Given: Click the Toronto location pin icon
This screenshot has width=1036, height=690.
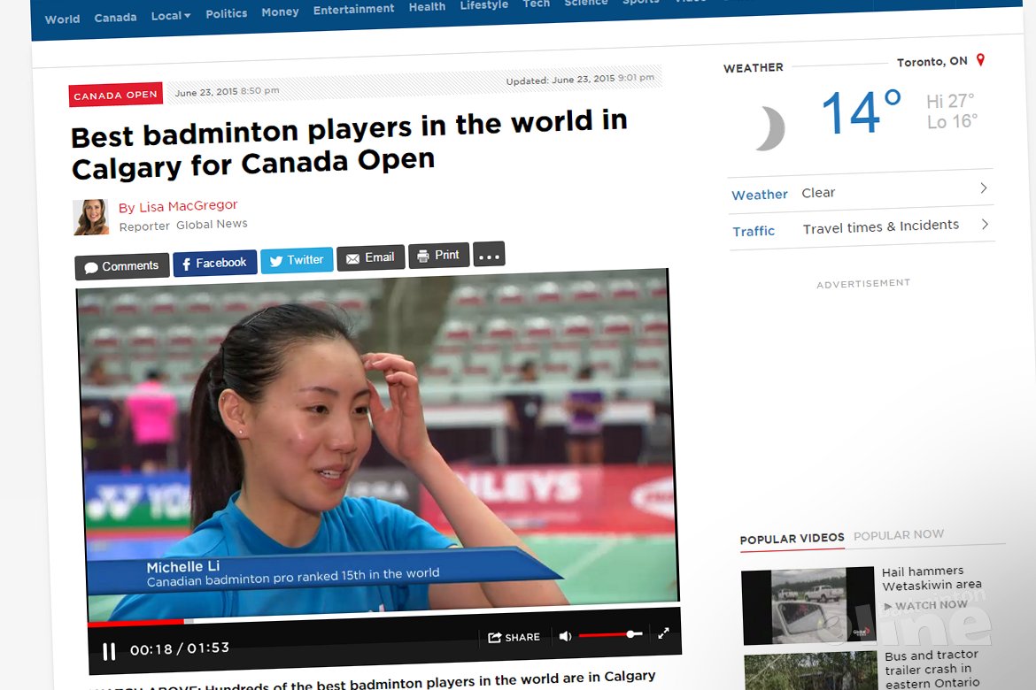Looking at the screenshot, I should (x=980, y=59).
